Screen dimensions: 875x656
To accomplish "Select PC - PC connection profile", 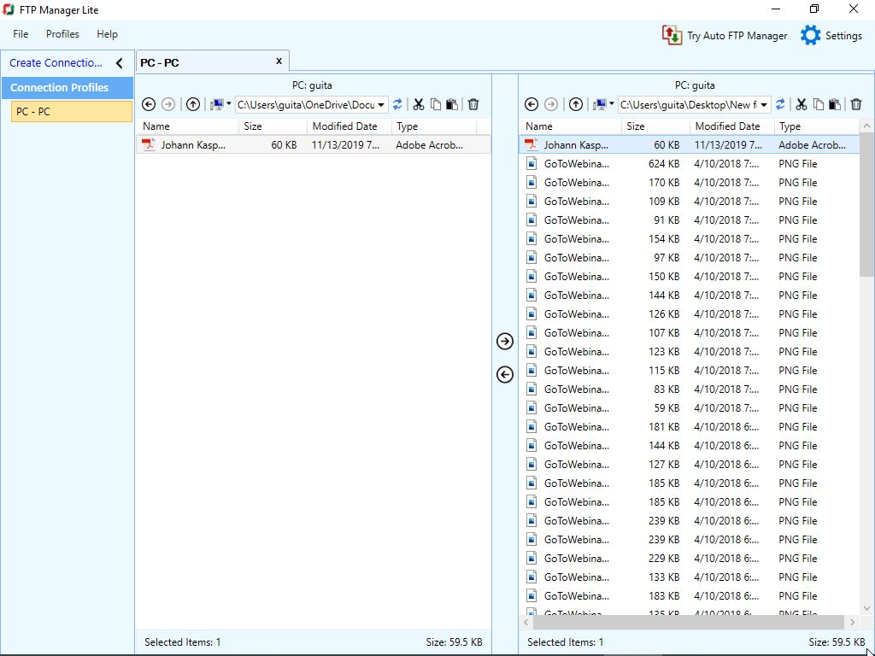I will coord(72,111).
